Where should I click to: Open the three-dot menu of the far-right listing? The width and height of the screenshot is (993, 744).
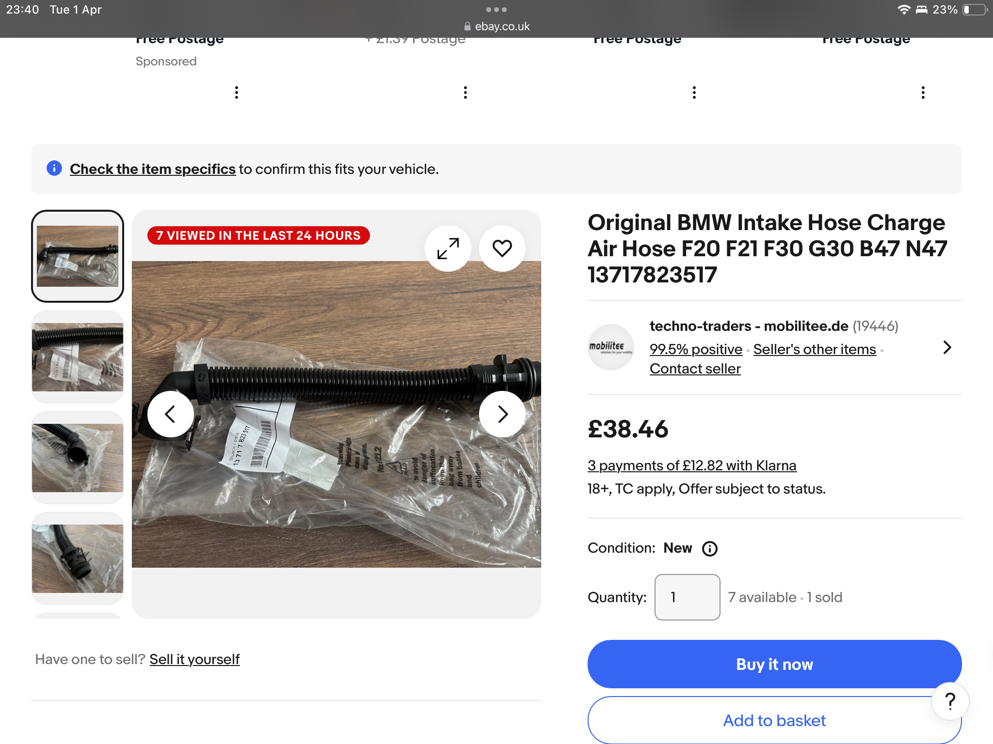click(x=923, y=93)
